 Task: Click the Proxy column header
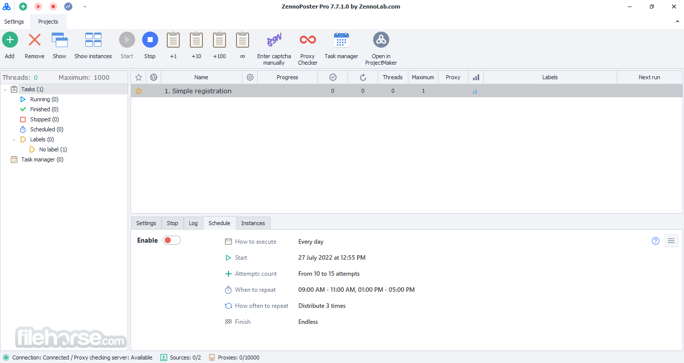[453, 77]
